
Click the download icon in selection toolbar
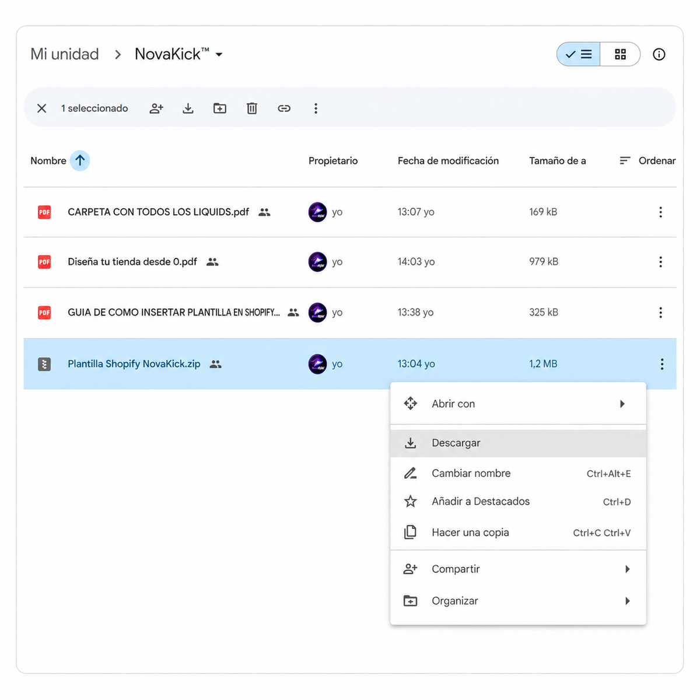[188, 108]
